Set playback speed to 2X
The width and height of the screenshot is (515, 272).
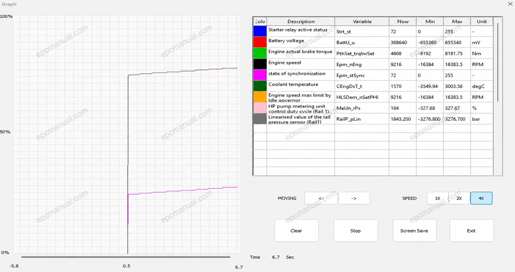tap(459, 198)
